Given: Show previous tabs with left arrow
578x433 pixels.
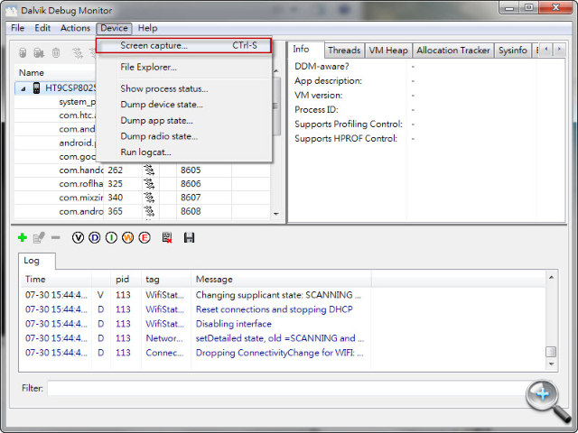Looking at the screenshot, I should coord(546,50).
